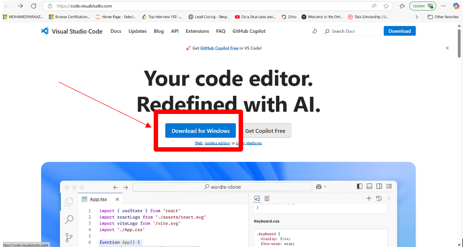
Task: Click the Get Copilot Free button
Action: tap(265, 131)
